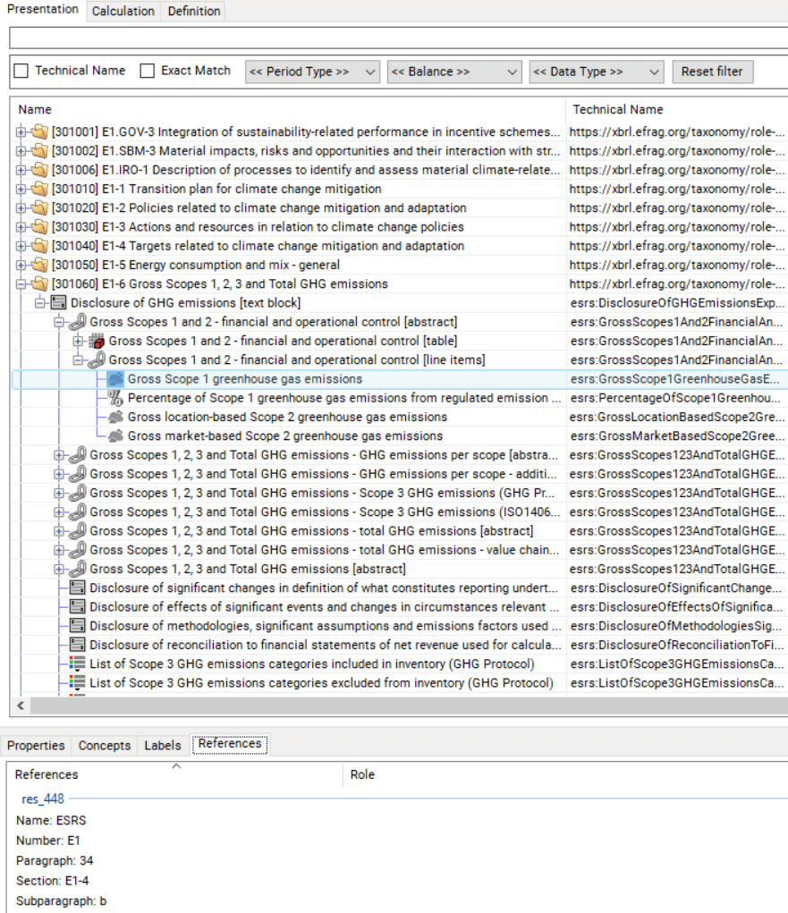
Task: Click the horizontal scrollbar left arrow
Action: click(21, 706)
